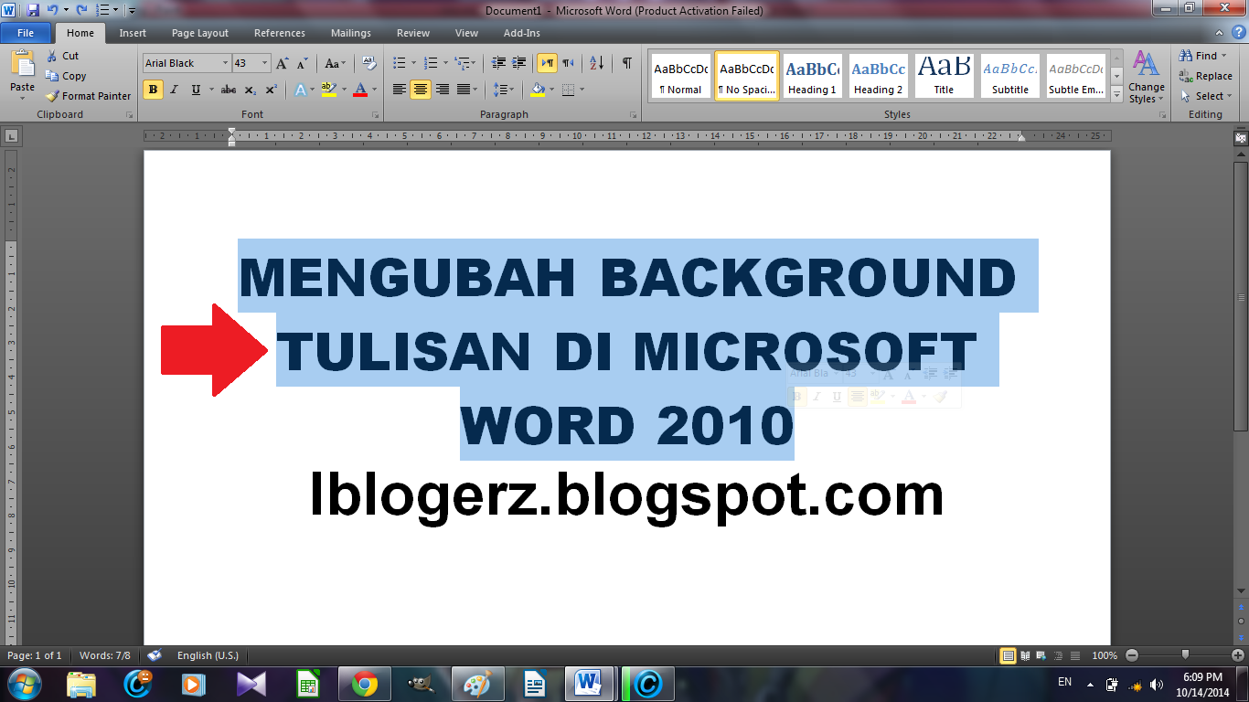Viewport: 1249px width, 702px height.
Task: Open the References ribbon tab
Action: coord(279,33)
